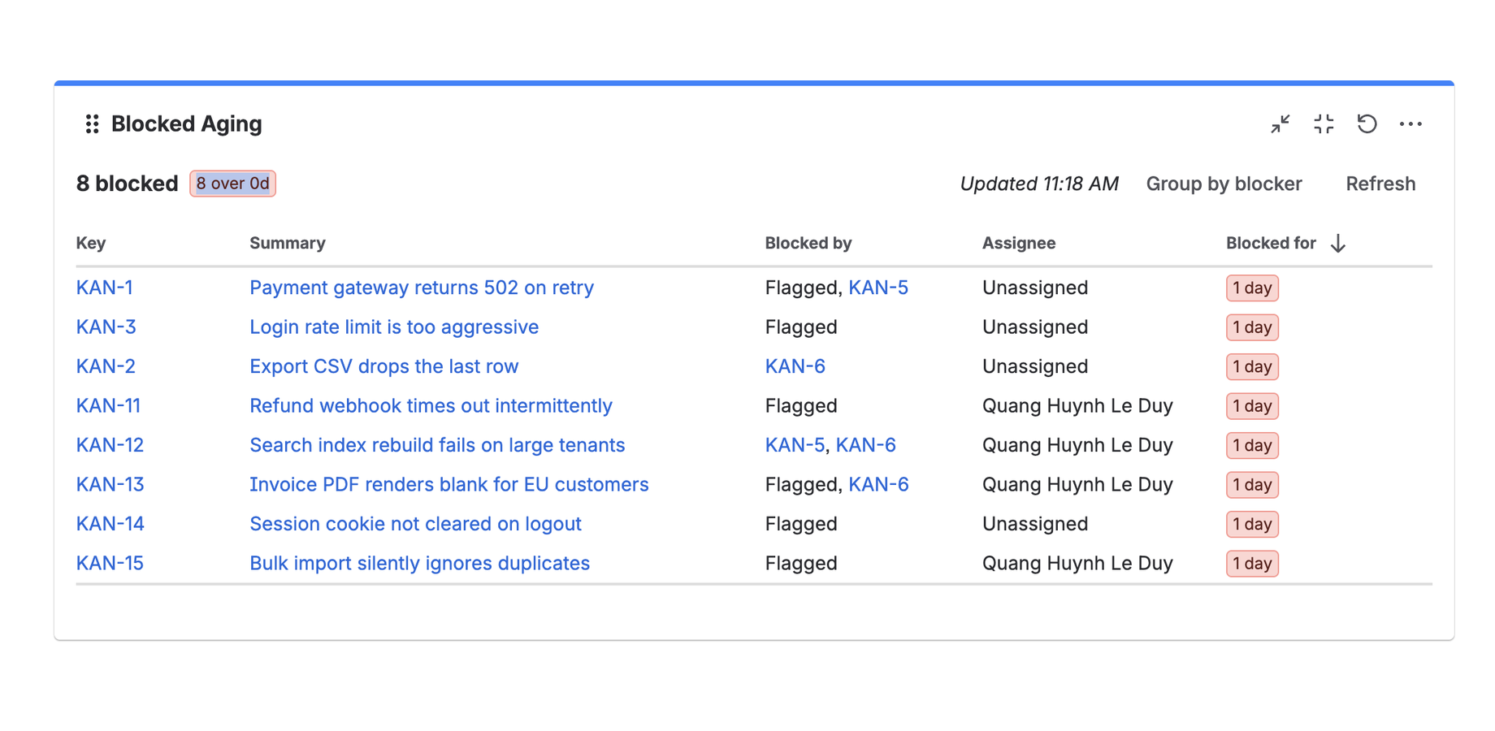1495x731 pixels.
Task: Click 'Quang Huynh Le Duy' in KAN-11 row
Action: tap(1077, 406)
